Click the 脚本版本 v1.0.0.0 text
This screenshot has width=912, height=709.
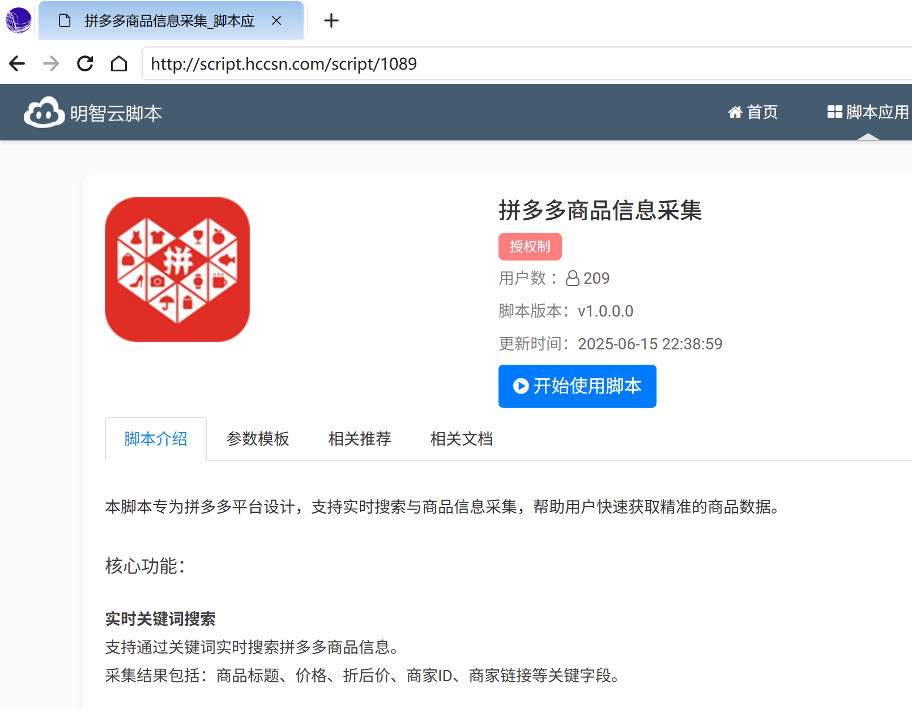coord(566,311)
